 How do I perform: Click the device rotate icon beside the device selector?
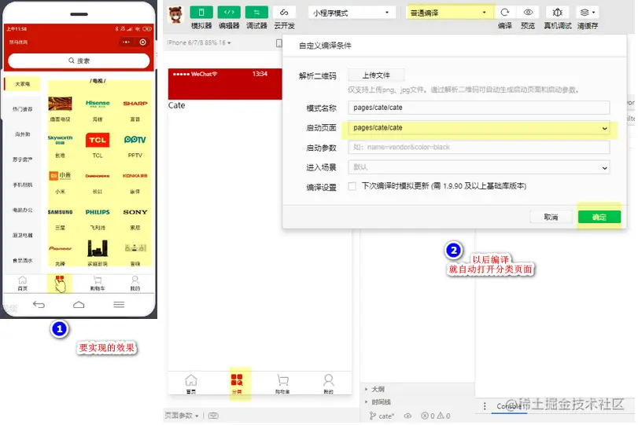pos(278,43)
